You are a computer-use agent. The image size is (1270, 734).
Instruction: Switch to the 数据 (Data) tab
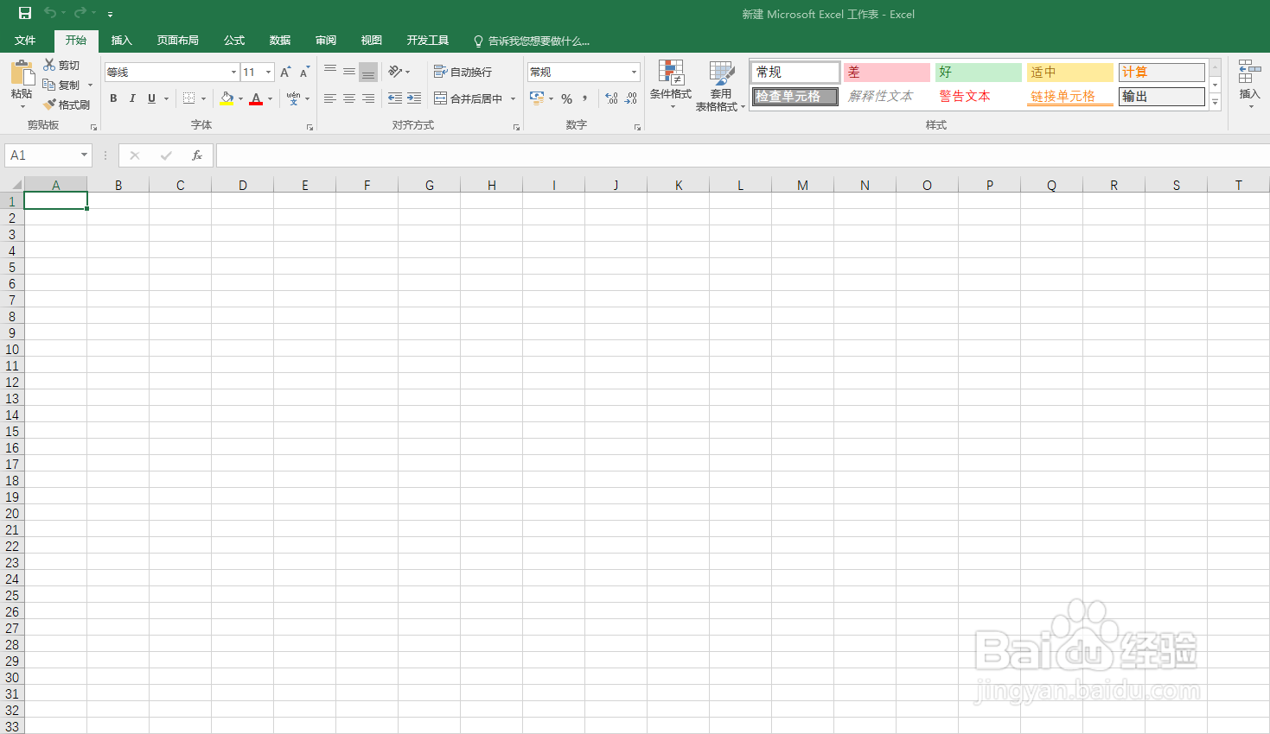[280, 41]
